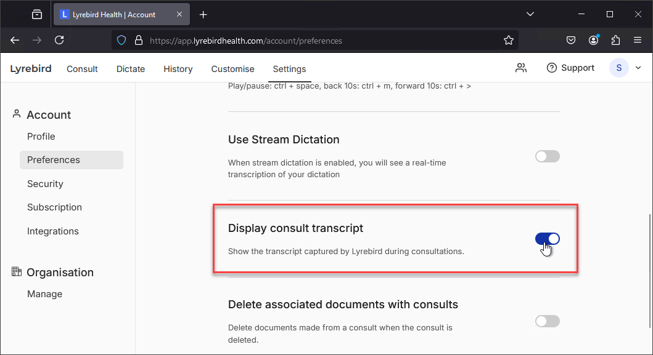Open Support via the question mark icon

(x=552, y=68)
